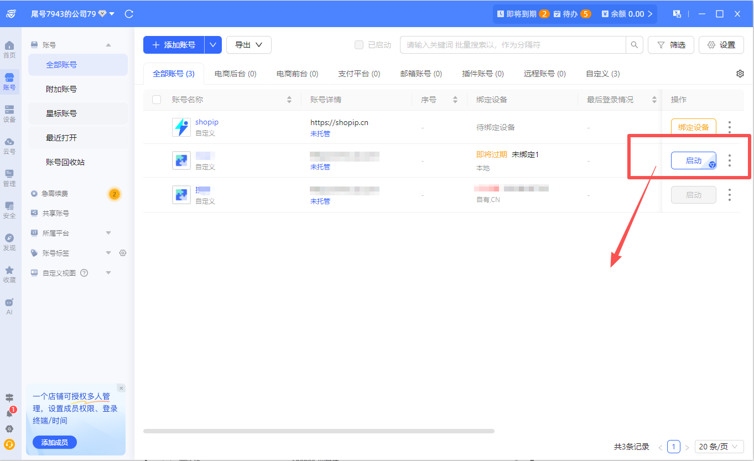The width and height of the screenshot is (754, 461).
Task: Open the column settings gear at tab row end
Action: [740, 74]
